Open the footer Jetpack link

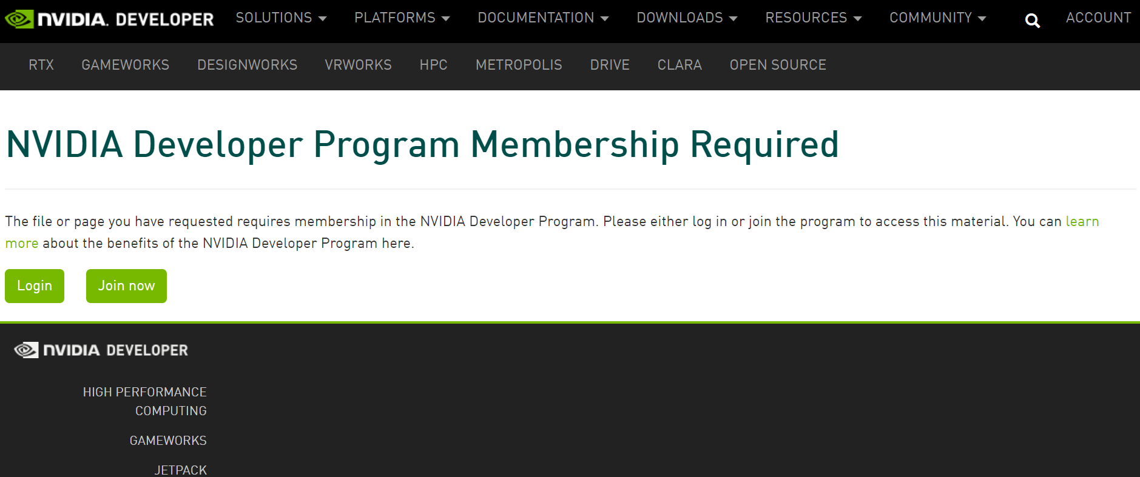(x=180, y=470)
